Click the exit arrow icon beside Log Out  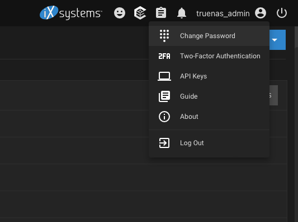pyautogui.click(x=164, y=143)
